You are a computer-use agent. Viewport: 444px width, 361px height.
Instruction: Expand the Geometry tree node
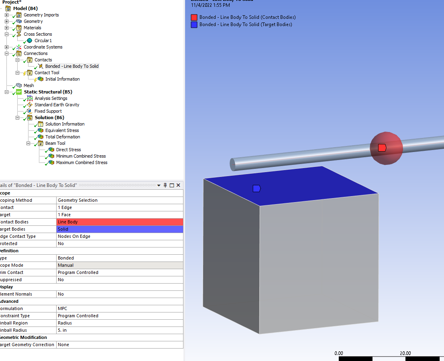(x=7, y=21)
